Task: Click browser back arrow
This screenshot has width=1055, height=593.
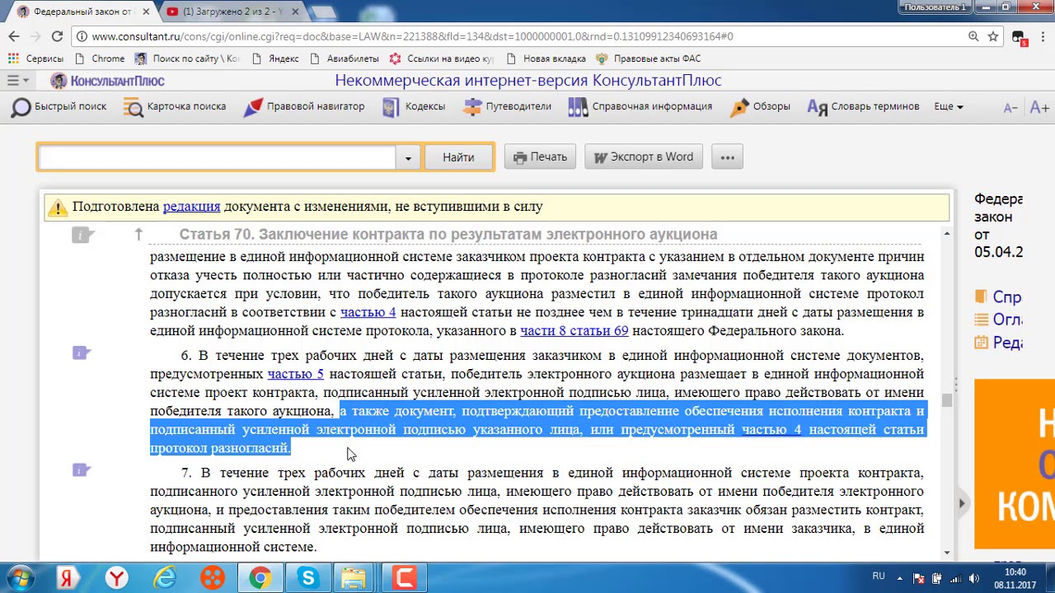Action: (14, 36)
